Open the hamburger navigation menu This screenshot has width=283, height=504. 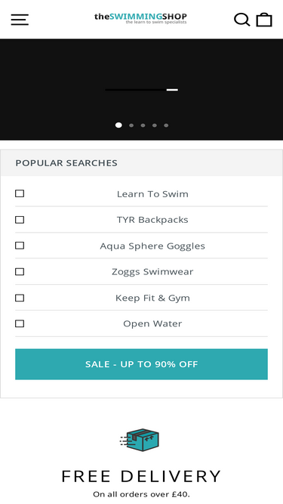[x=20, y=20]
